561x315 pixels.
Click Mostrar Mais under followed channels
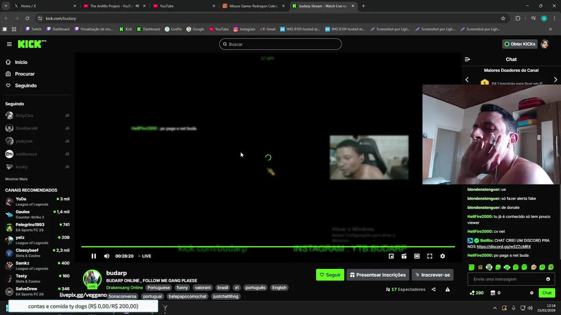click(x=16, y=179)
